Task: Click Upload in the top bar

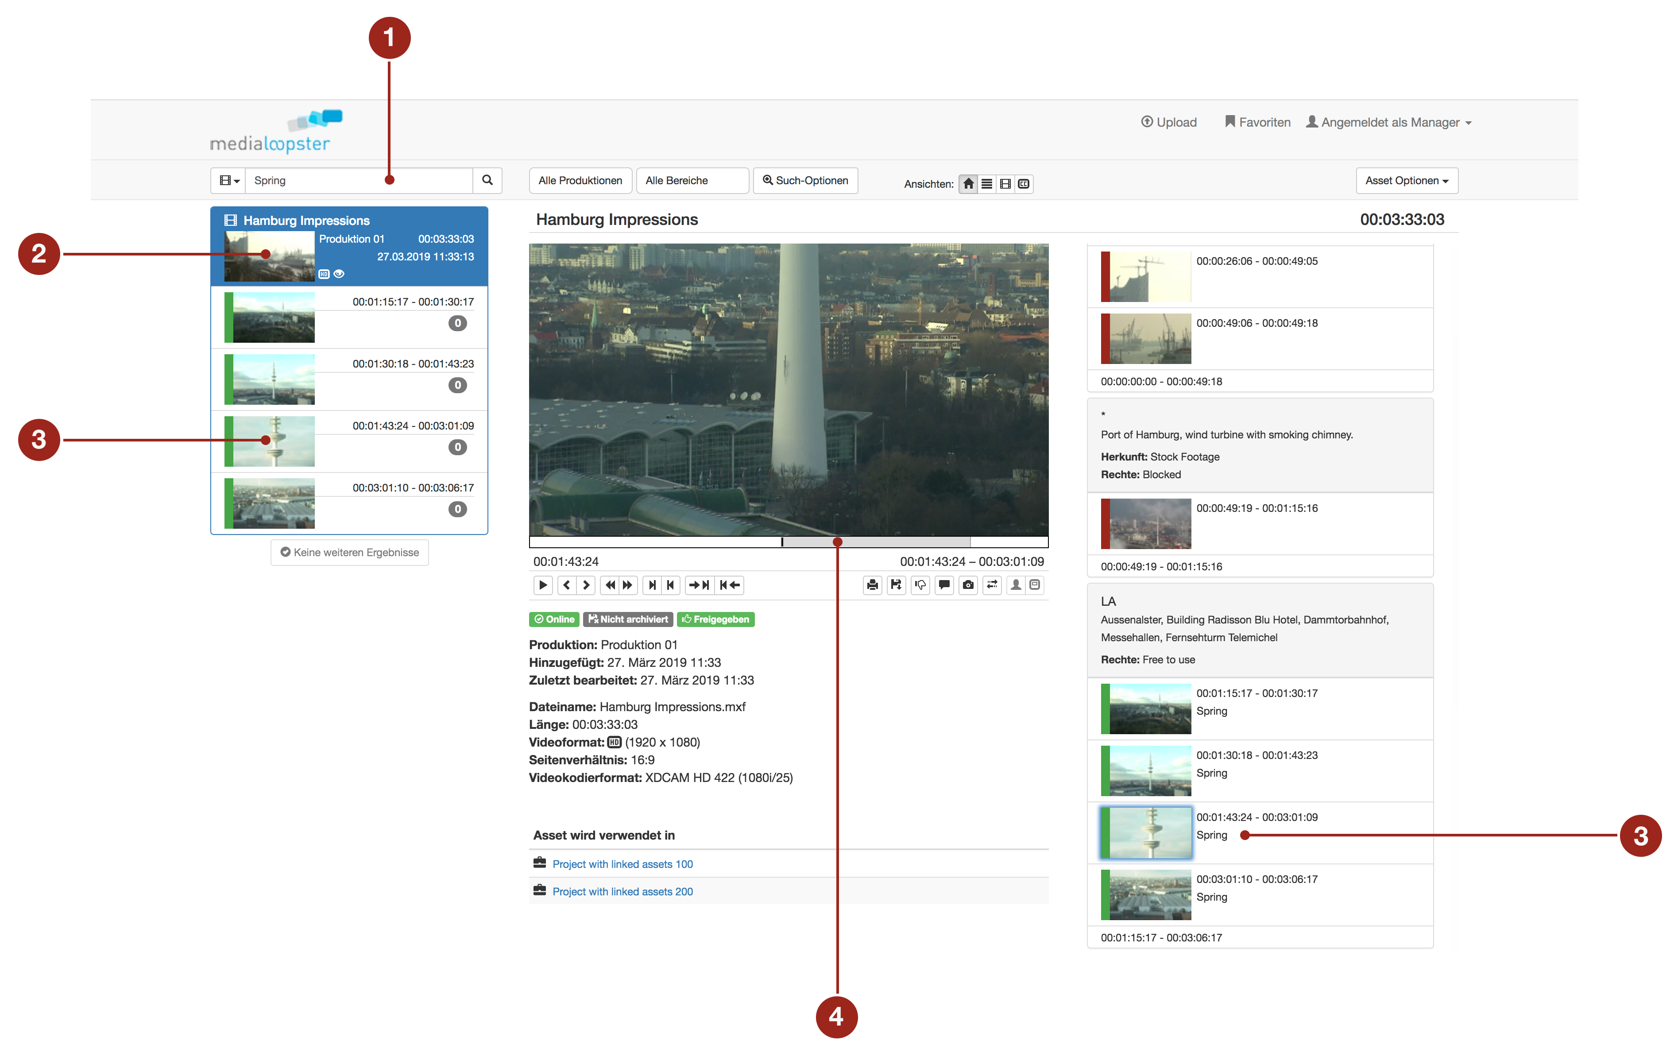Action: click(1168, 122)
